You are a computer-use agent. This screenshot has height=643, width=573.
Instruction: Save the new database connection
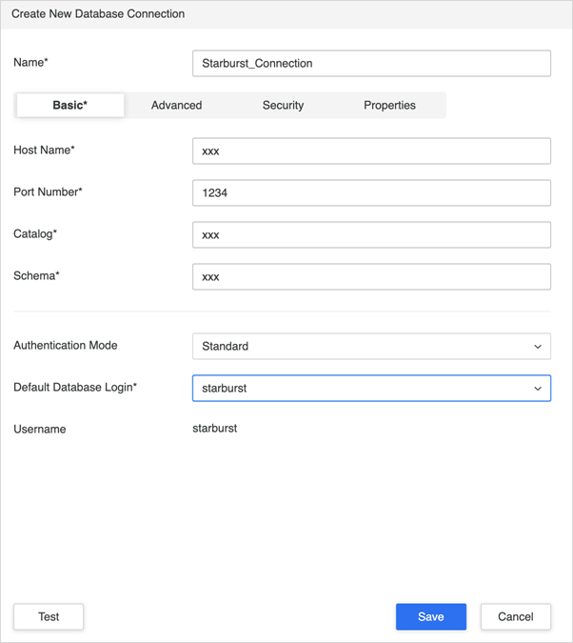[431, 616]
